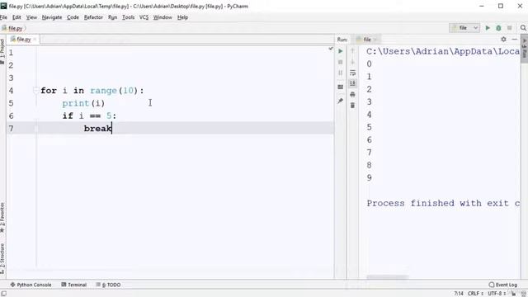Click the tool window toggle in status bar corner

[x=3, y=294]
